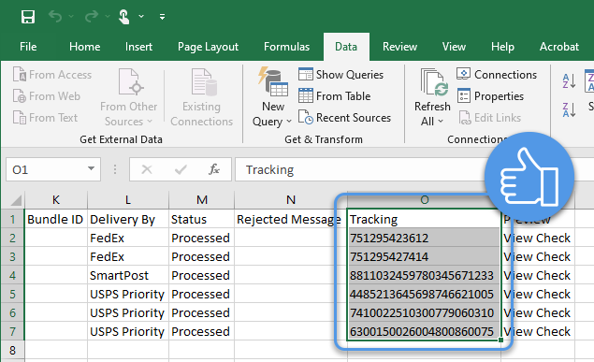Open Customize Quick Access Toolbar dropdown
Viewport: 594px width, 362px height.
[x=162, y=17]
